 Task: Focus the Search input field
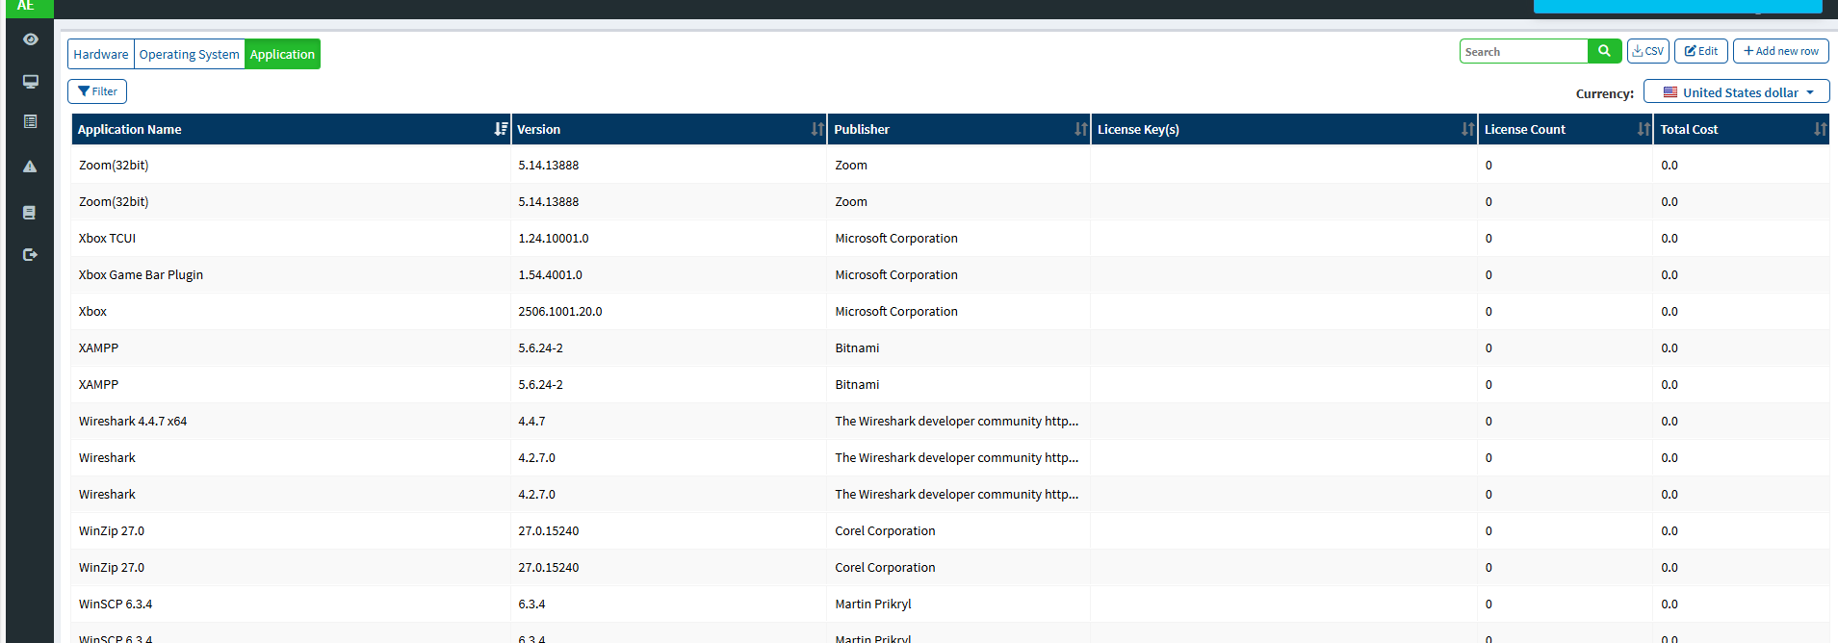click(x=1524, y=51)
